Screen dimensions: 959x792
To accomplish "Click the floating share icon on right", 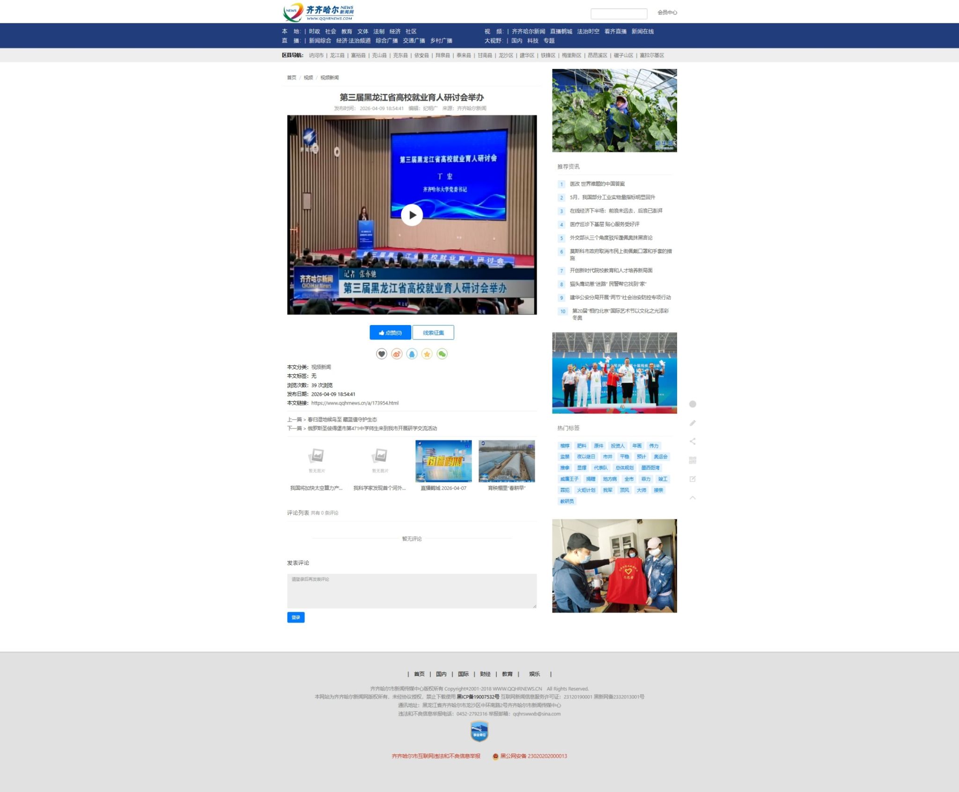I will [693, 441].
